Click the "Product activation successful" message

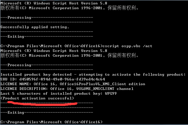[x=37, y=98]
